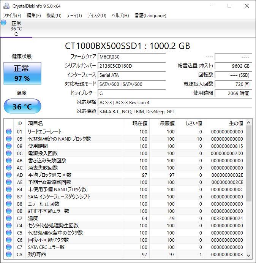Click status icon for B4 未使用予備 NAND ブロック数
The height and width of the screenshot is (263, 256).
pyautogui.click(x=9, y=189)
